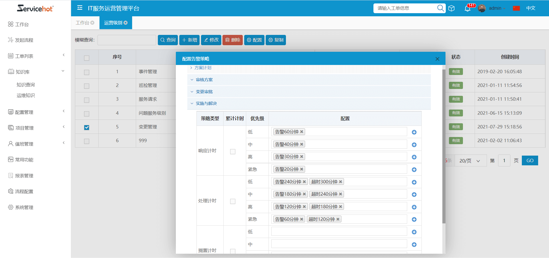Add config for urgent processing timing row

[x=414, y=219]
